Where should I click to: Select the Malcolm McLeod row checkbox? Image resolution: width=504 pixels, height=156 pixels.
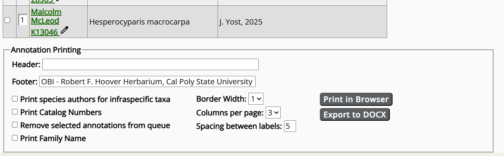pyautogui.click(x=7, y=20)
